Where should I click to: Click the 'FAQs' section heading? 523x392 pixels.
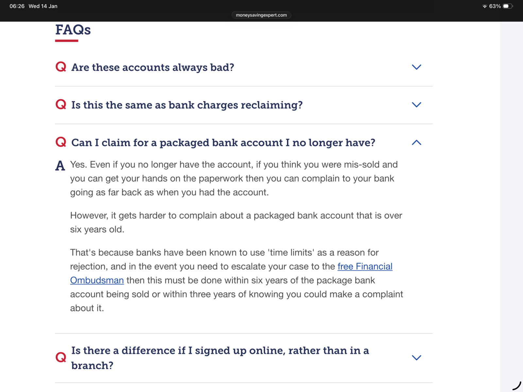pos(73,30)
